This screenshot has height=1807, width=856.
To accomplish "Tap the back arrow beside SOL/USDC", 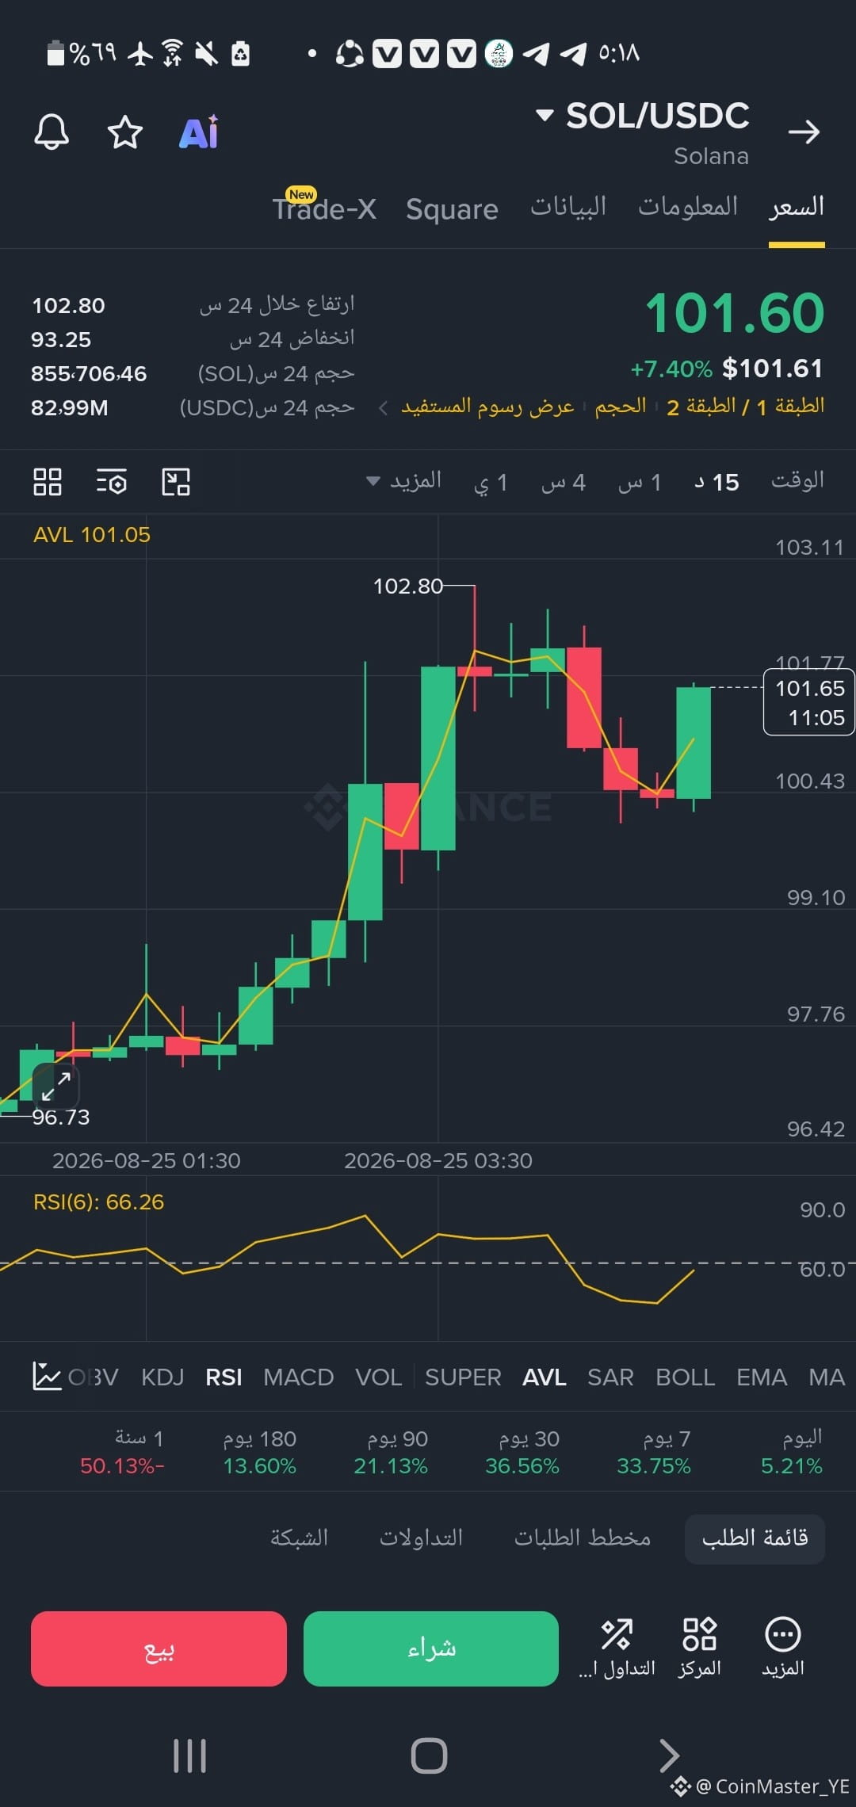I will point(804,132).
